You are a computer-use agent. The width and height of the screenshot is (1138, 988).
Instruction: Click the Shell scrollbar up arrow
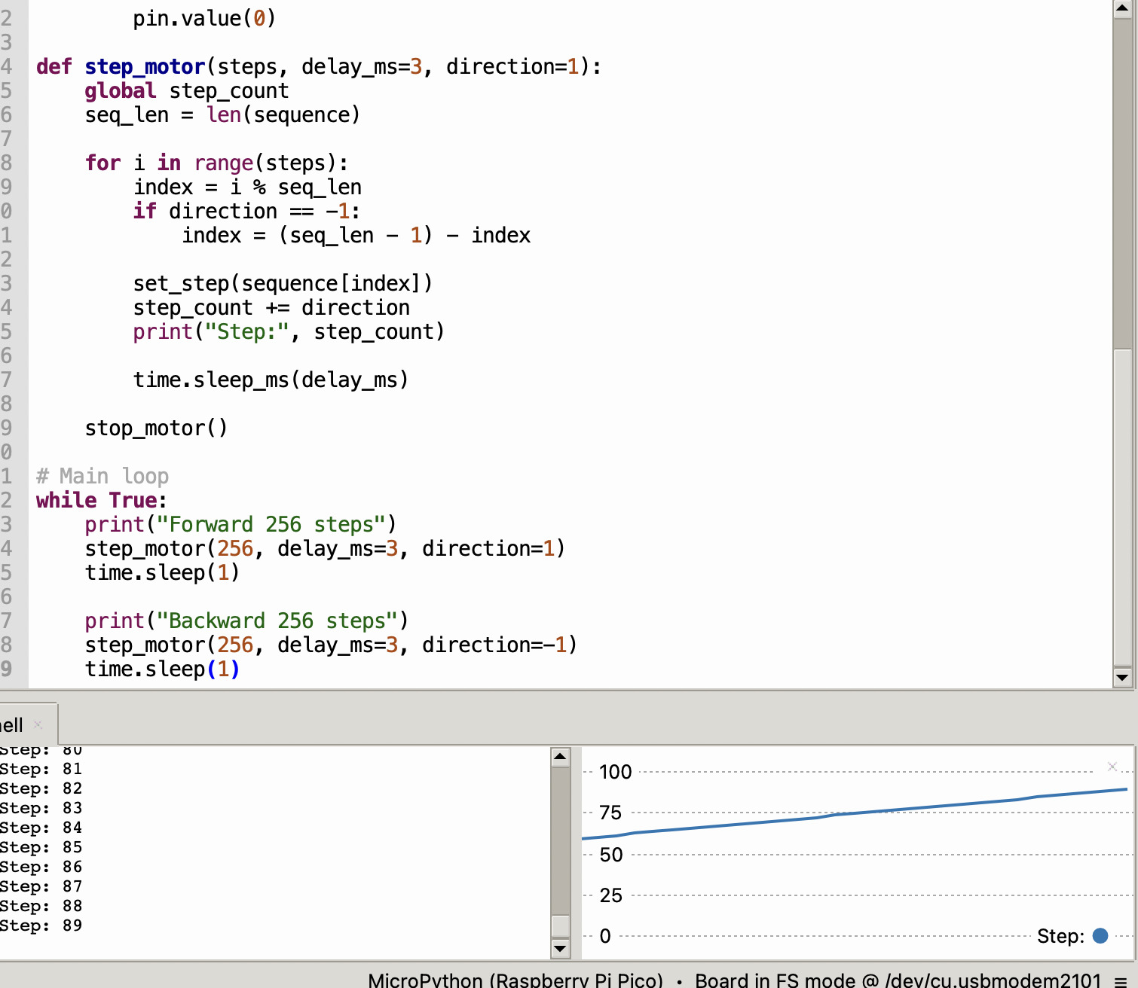pyautogui.click(x=561, y=757)
